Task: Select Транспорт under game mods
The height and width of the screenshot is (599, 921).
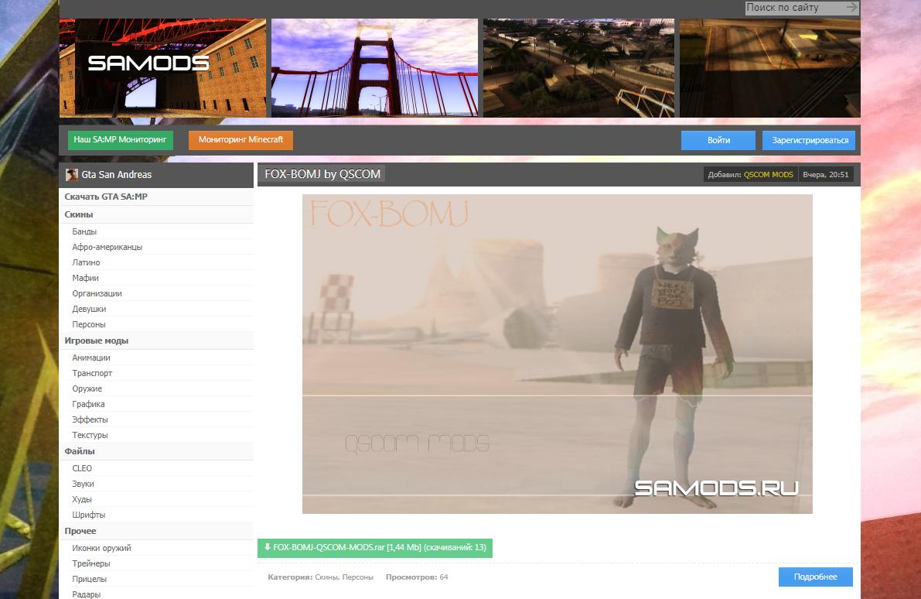Action: click(x=92, y=373)
